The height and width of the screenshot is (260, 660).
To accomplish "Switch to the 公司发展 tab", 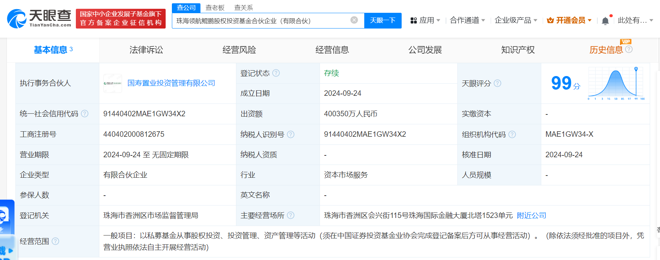I will (425, 50).
